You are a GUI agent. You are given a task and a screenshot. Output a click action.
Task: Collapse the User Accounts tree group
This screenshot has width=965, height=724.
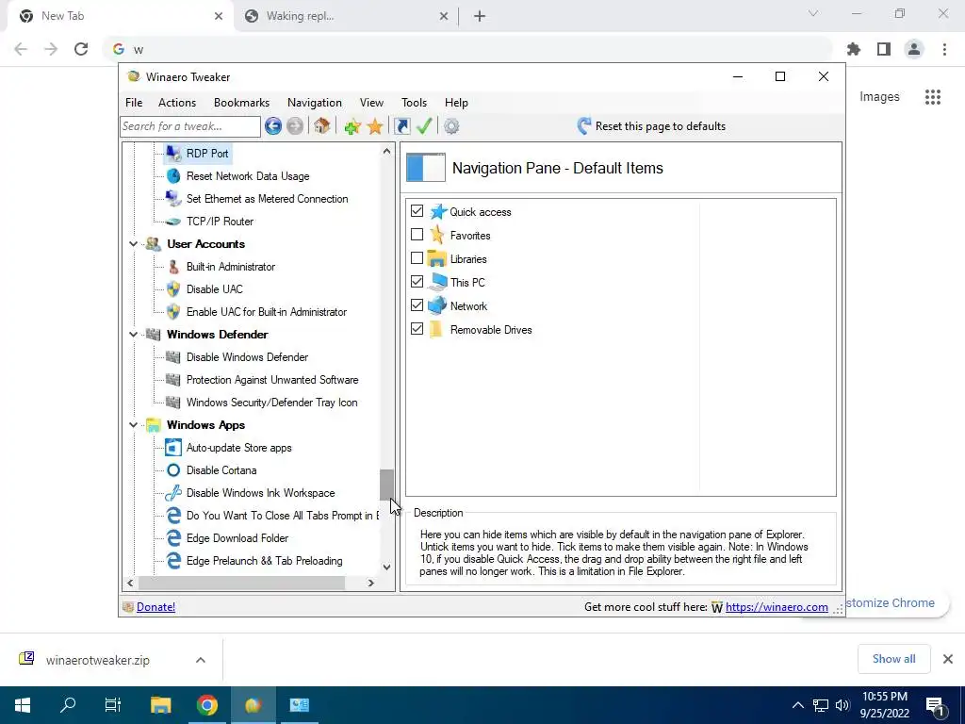click(x=133, y=244)
